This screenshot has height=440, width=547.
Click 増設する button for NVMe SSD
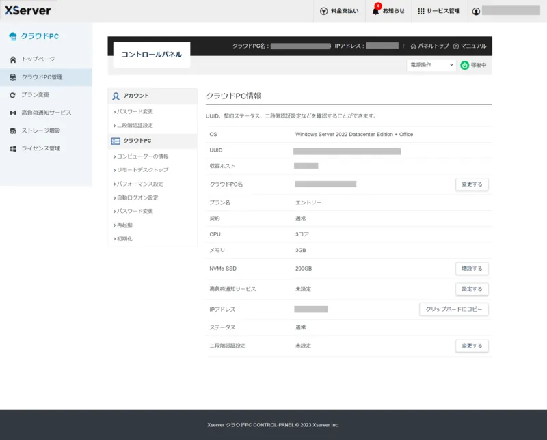[x=472, y=269]
